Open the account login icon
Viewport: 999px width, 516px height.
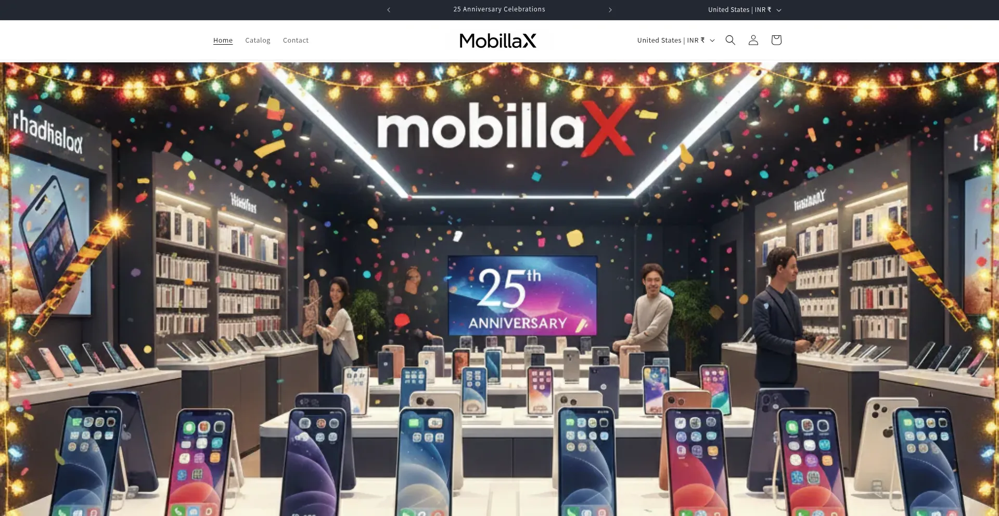tap(753, 40)
